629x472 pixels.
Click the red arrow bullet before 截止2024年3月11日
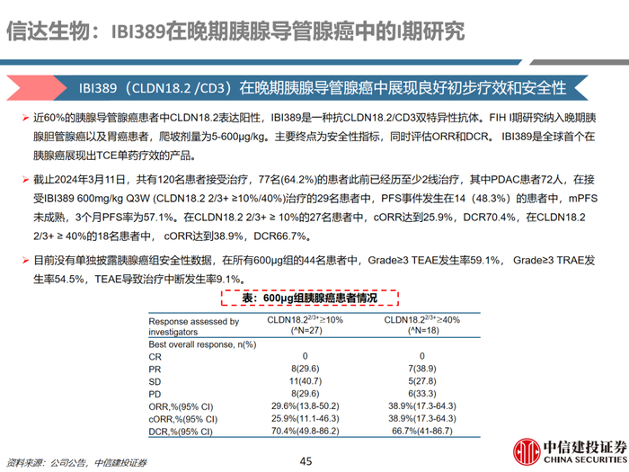tap(25, 180)
